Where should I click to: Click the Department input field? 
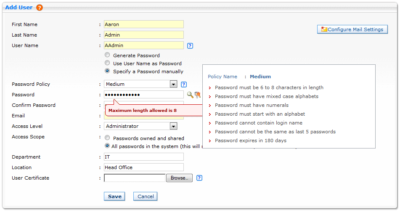pos(144,157)
